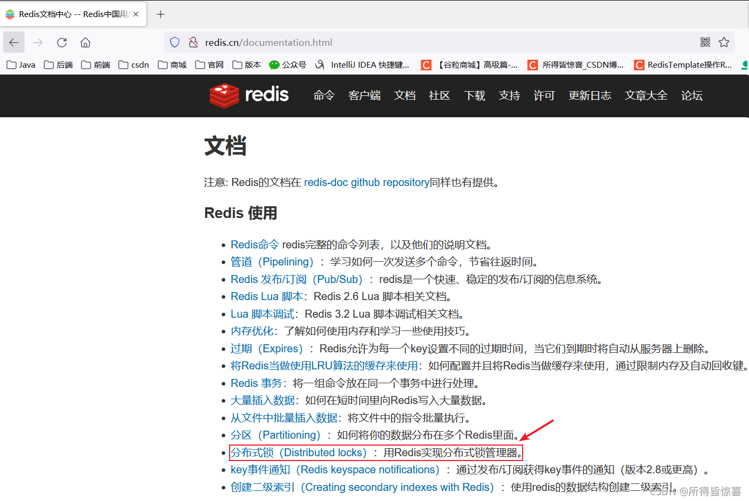Screen dimensions: 749x501
Task: Open the Java bookmark folder
Action: coord(21,65)
